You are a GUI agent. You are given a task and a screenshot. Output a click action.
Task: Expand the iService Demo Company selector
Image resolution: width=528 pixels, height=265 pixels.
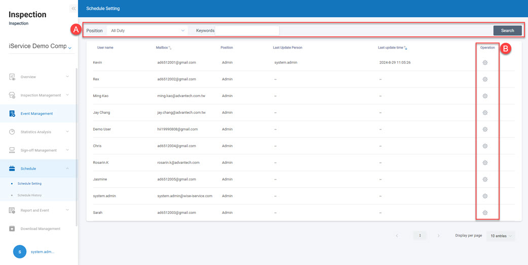coord(70,48)
